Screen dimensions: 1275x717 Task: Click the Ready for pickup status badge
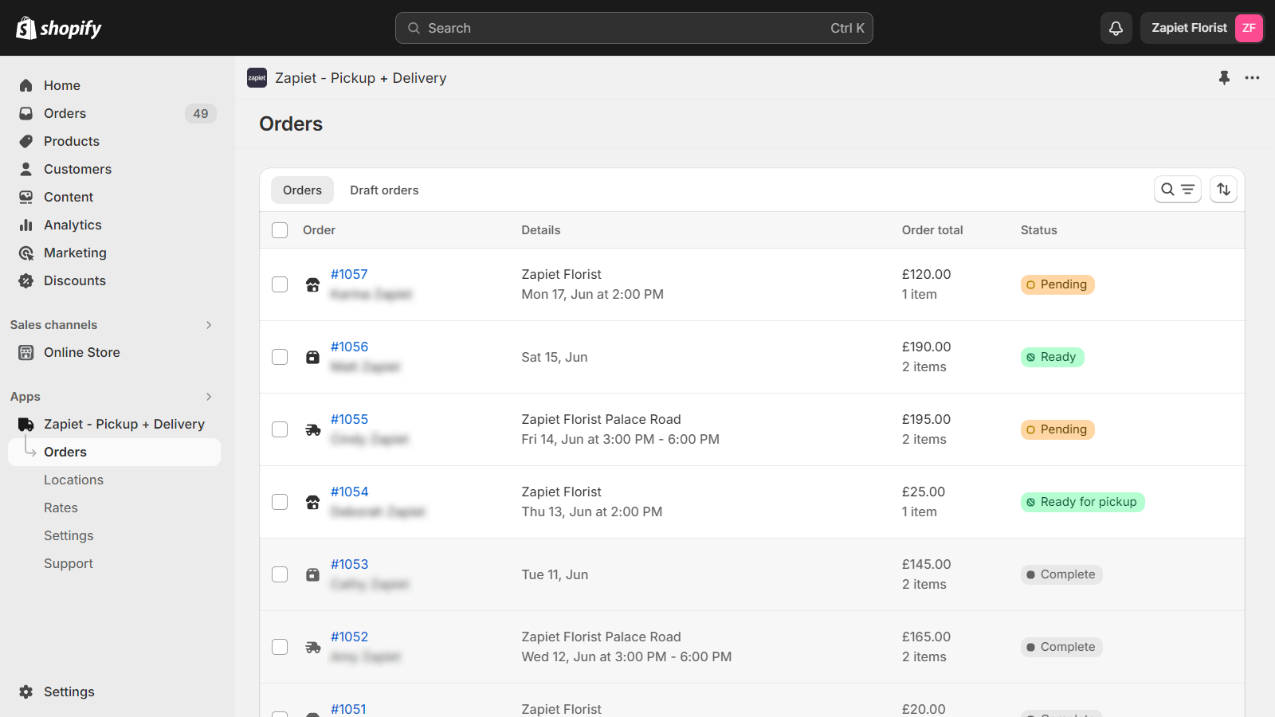coord(1082,502)
